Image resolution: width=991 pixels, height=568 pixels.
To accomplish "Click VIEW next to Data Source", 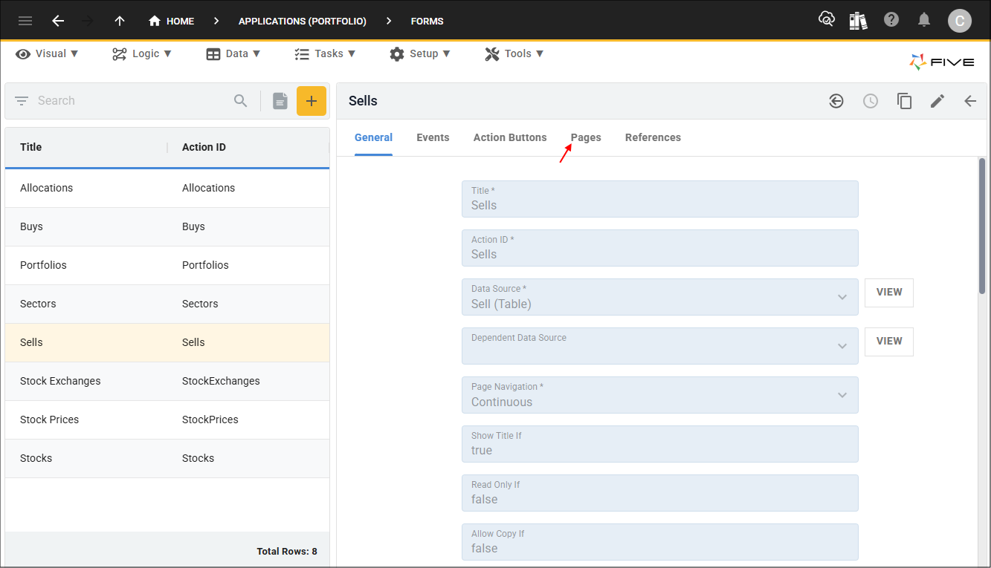I will click(x=889, y=293).
